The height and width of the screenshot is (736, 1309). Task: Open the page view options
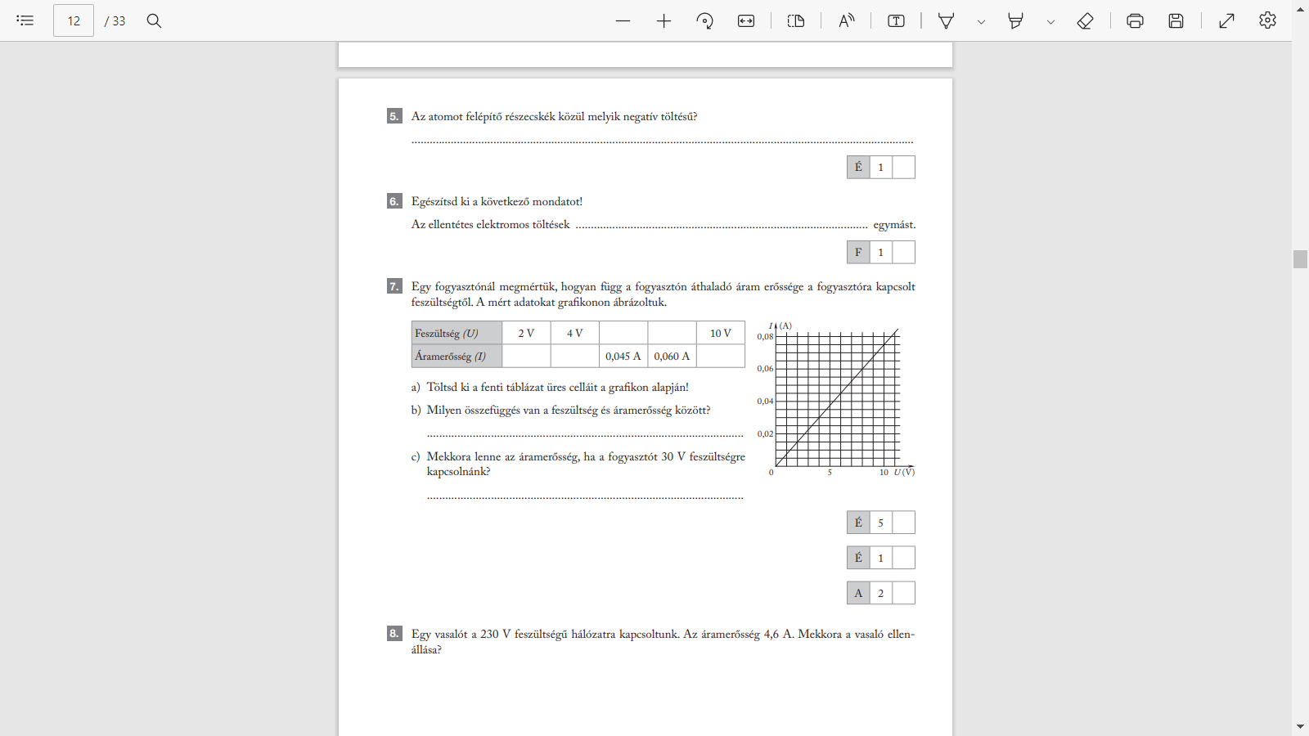(796, 21)
